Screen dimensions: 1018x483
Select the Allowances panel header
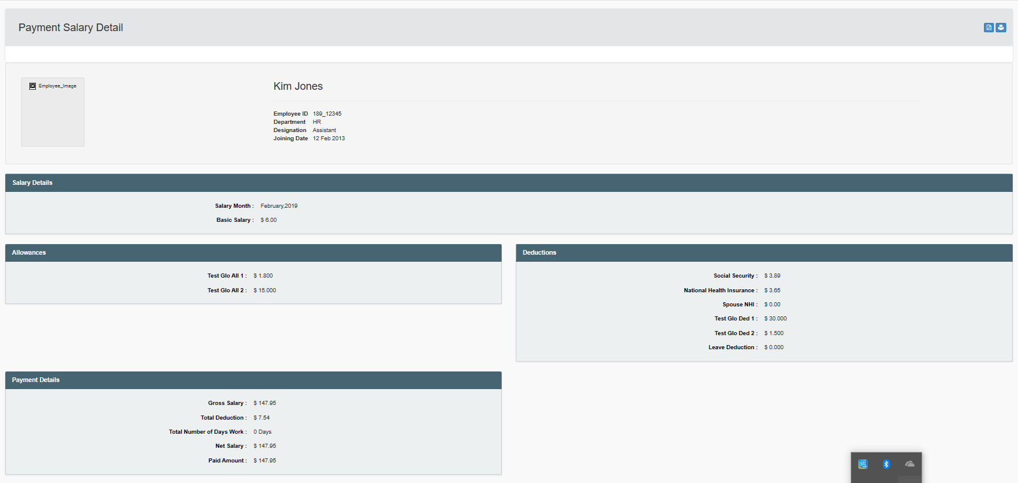tap(29, 253)
